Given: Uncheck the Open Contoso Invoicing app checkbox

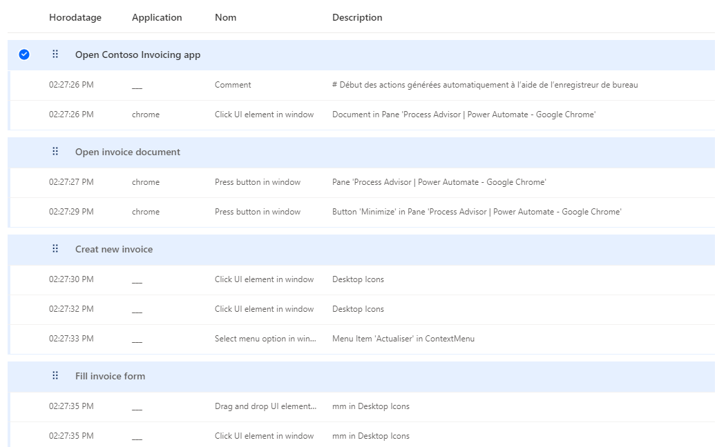Looking at the screenshot, I should pyautogui.click(x=24, y=54).
